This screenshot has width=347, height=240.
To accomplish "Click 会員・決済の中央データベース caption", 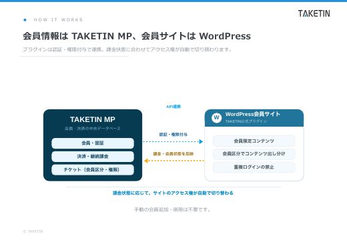I will tap(93, 129).
